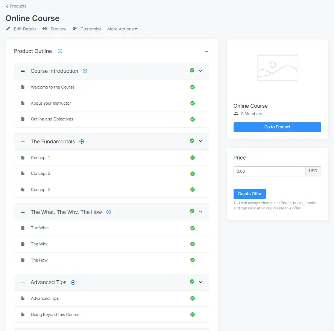
Task: Click the pencil Edit Details icon
Action: point(8,29)
